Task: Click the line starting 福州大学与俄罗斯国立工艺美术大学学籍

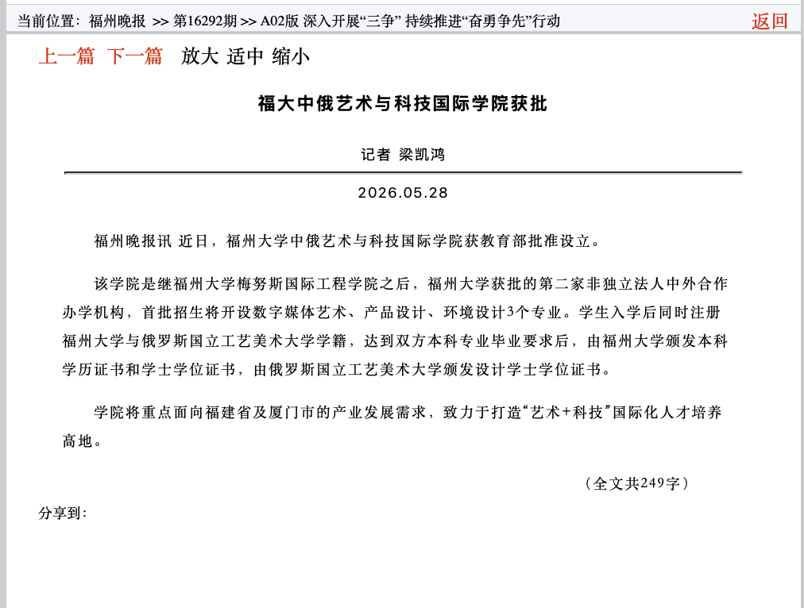Action: point(396,341)
